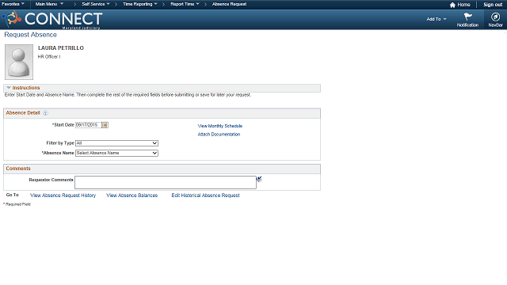The width and height of the screenshot is (507, 285).
Task: Open Edit Historical Absence Request link
Action: click(205, 196)
